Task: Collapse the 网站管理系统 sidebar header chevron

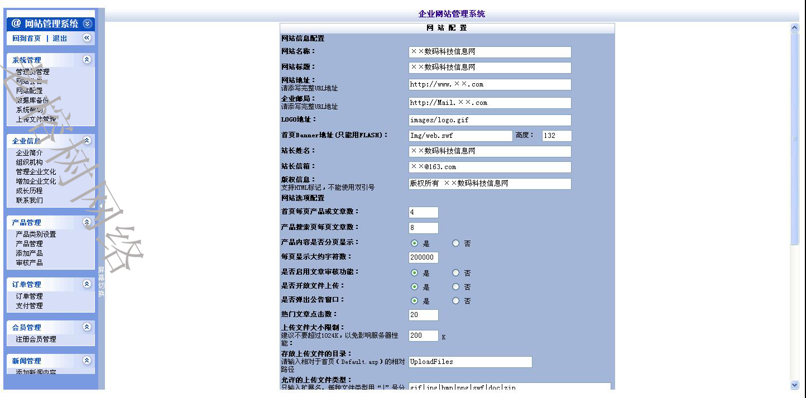Action: pyautogui.click(x=87, y=23)
